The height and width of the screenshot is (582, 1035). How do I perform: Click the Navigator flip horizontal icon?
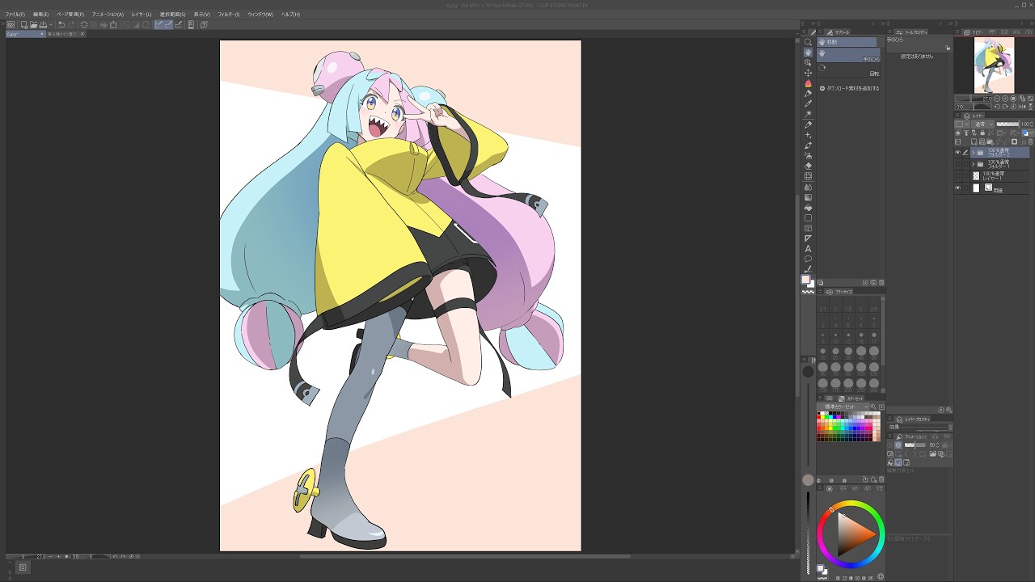[x=1022, y=107]
